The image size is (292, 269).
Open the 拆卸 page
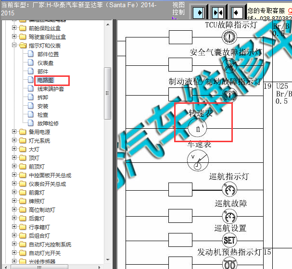pos(43,98)
